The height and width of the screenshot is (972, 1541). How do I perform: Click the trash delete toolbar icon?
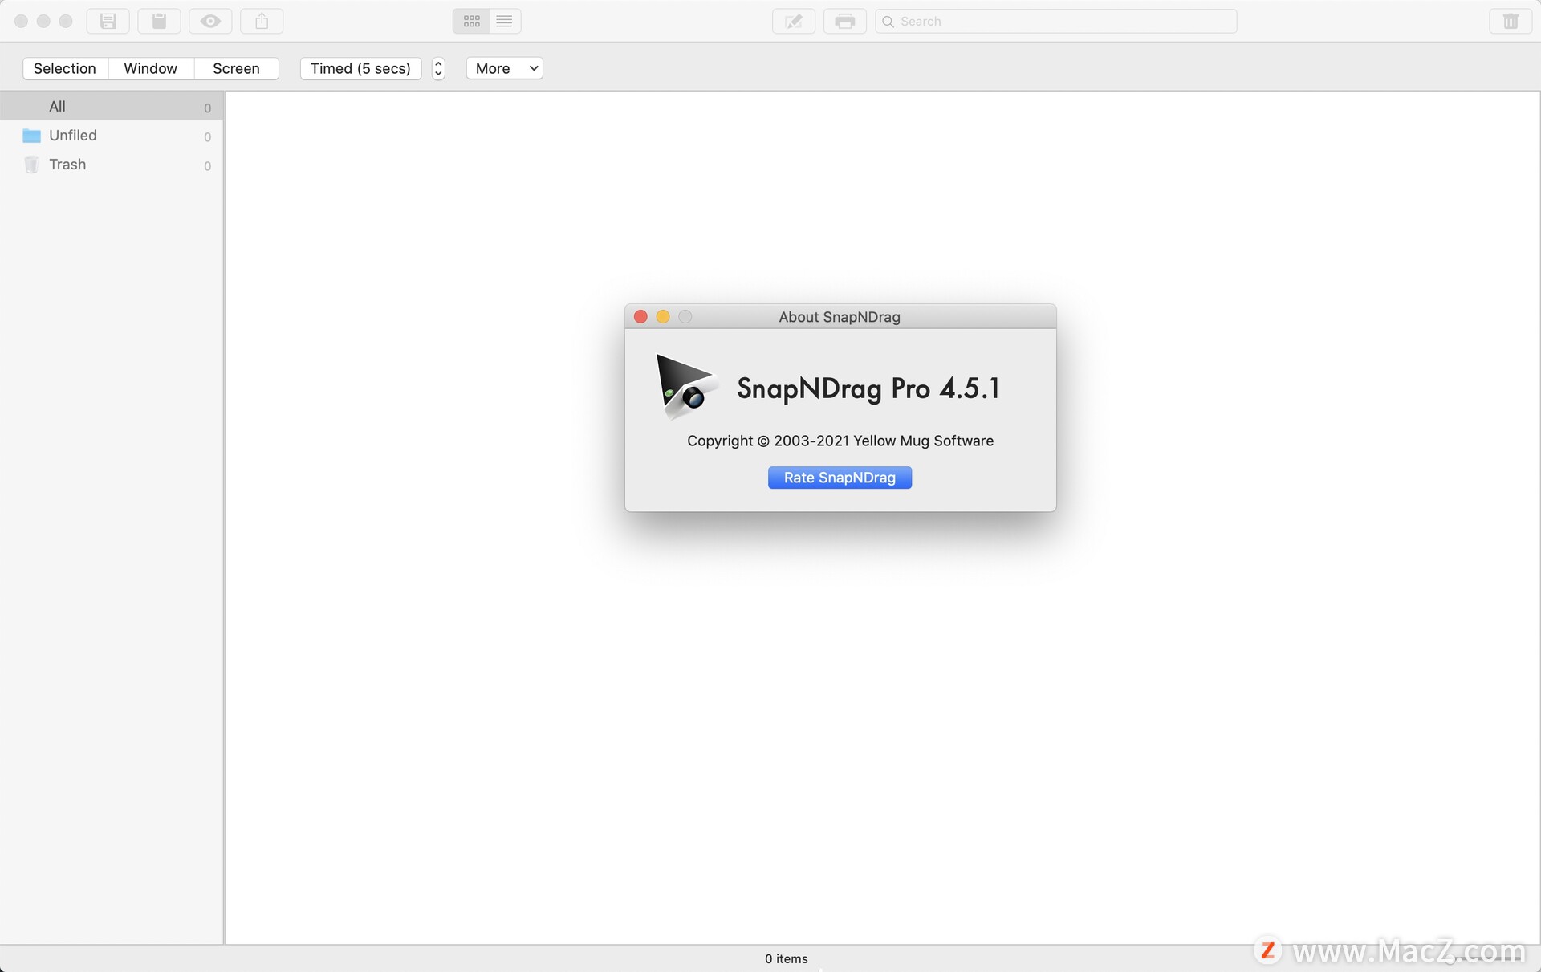1511,21
